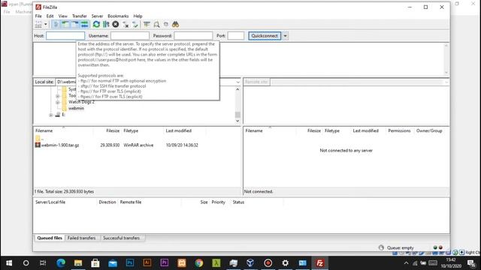Image resolution: width=481 pixels, height=270 pixels.
Task: Click the Queue status icon
Action: [381, 247]
